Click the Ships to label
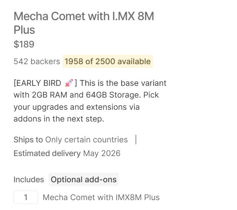The width and height of the screenshot is (237, 210). (x=28, y=140)
